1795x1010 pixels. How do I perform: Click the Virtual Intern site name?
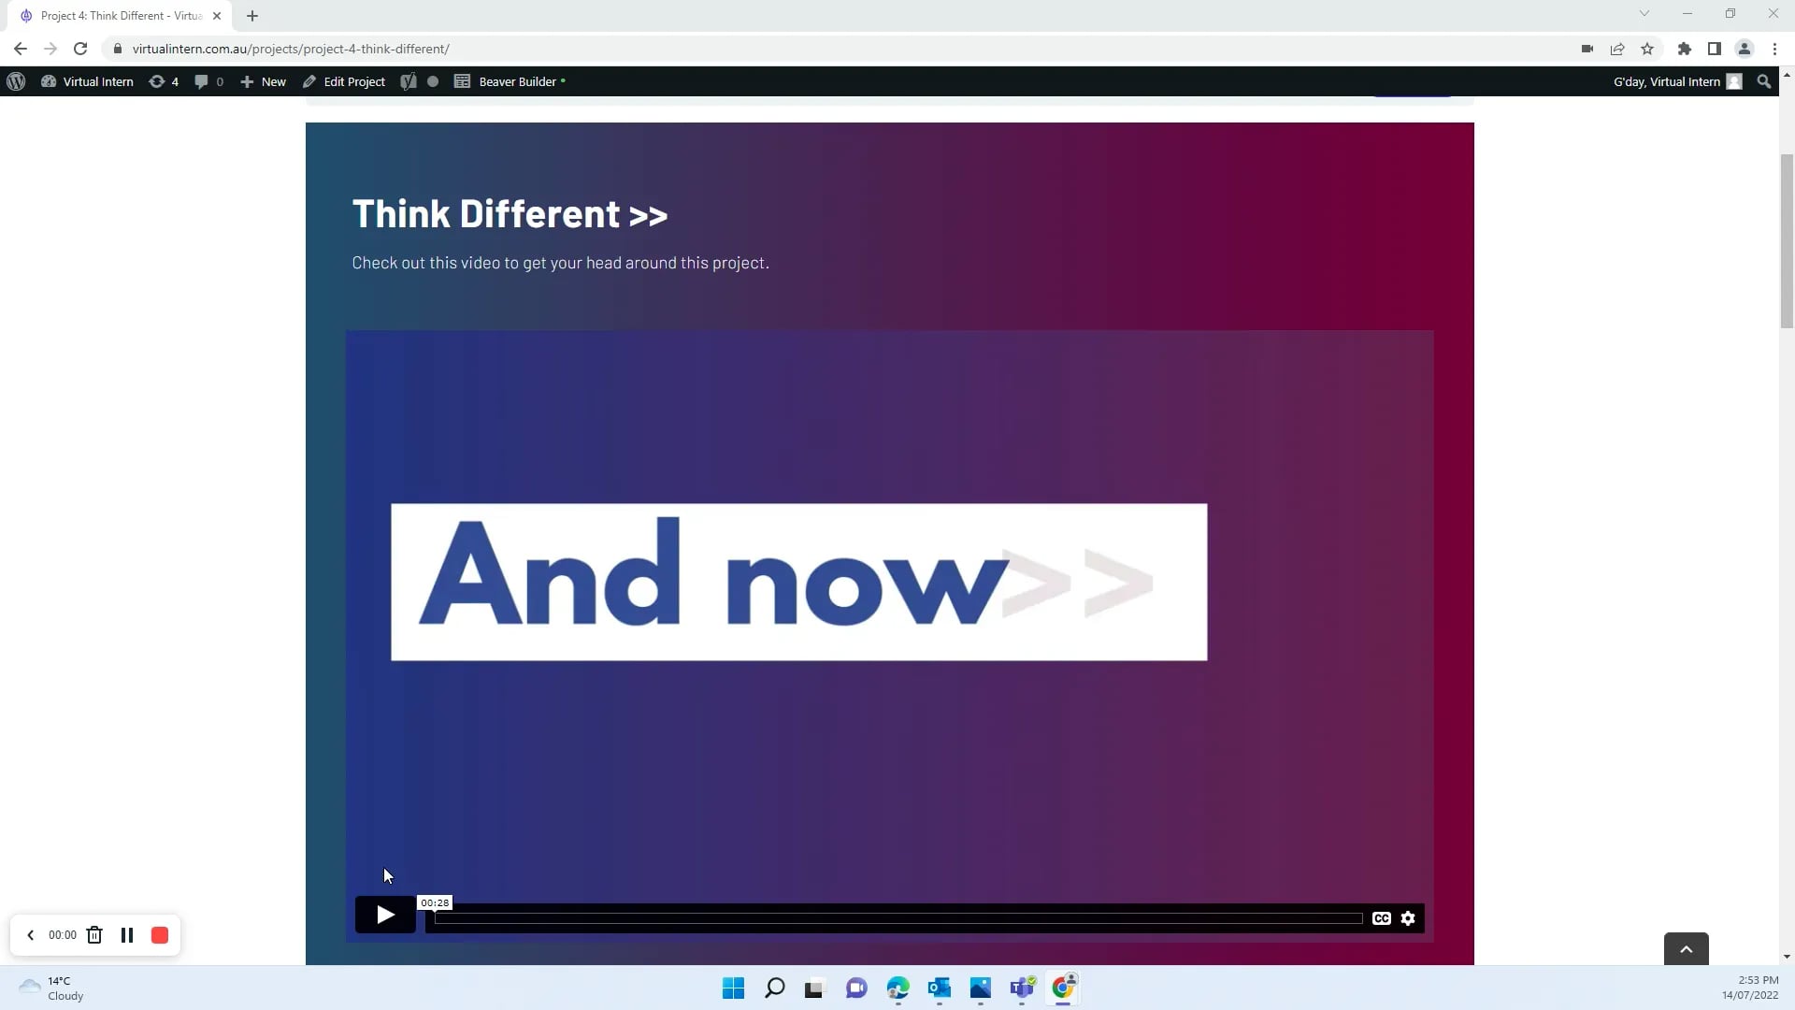(97, 81)
